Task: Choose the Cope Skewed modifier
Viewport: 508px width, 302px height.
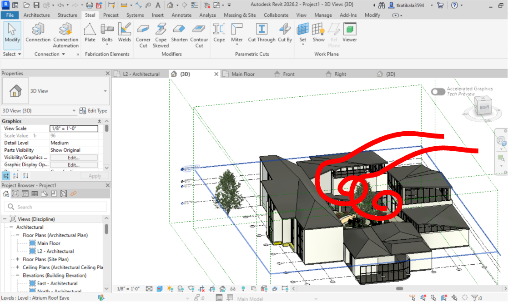Action: (161, 35)
